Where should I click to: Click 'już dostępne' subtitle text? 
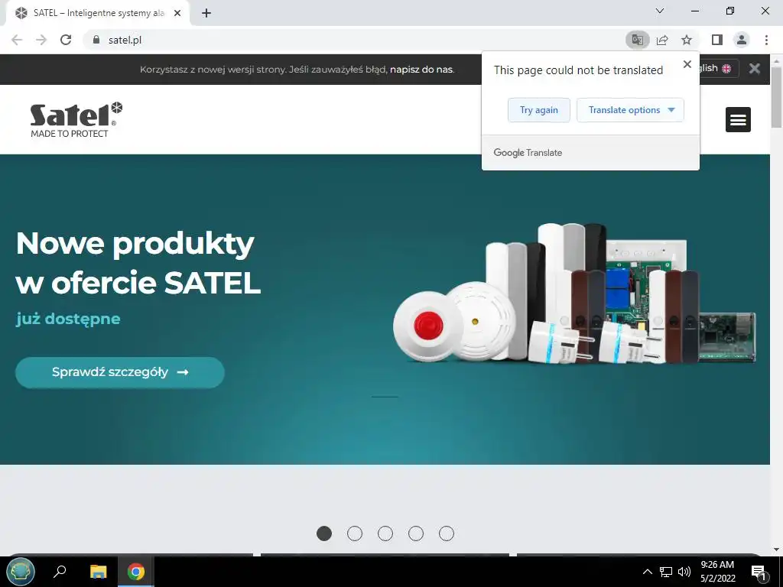point(68,319)
